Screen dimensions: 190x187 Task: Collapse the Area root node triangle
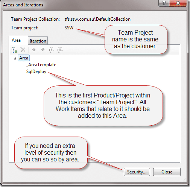(15, 58)
